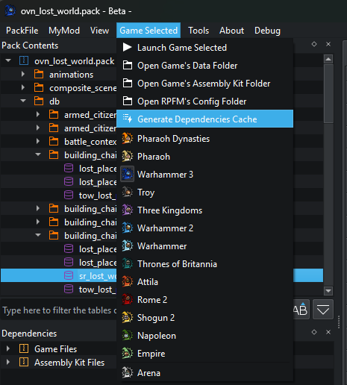This screenshot has width=347, height=385.
Task: Open RPFM's Config Folder entry
Action: [x=192, y=101]
